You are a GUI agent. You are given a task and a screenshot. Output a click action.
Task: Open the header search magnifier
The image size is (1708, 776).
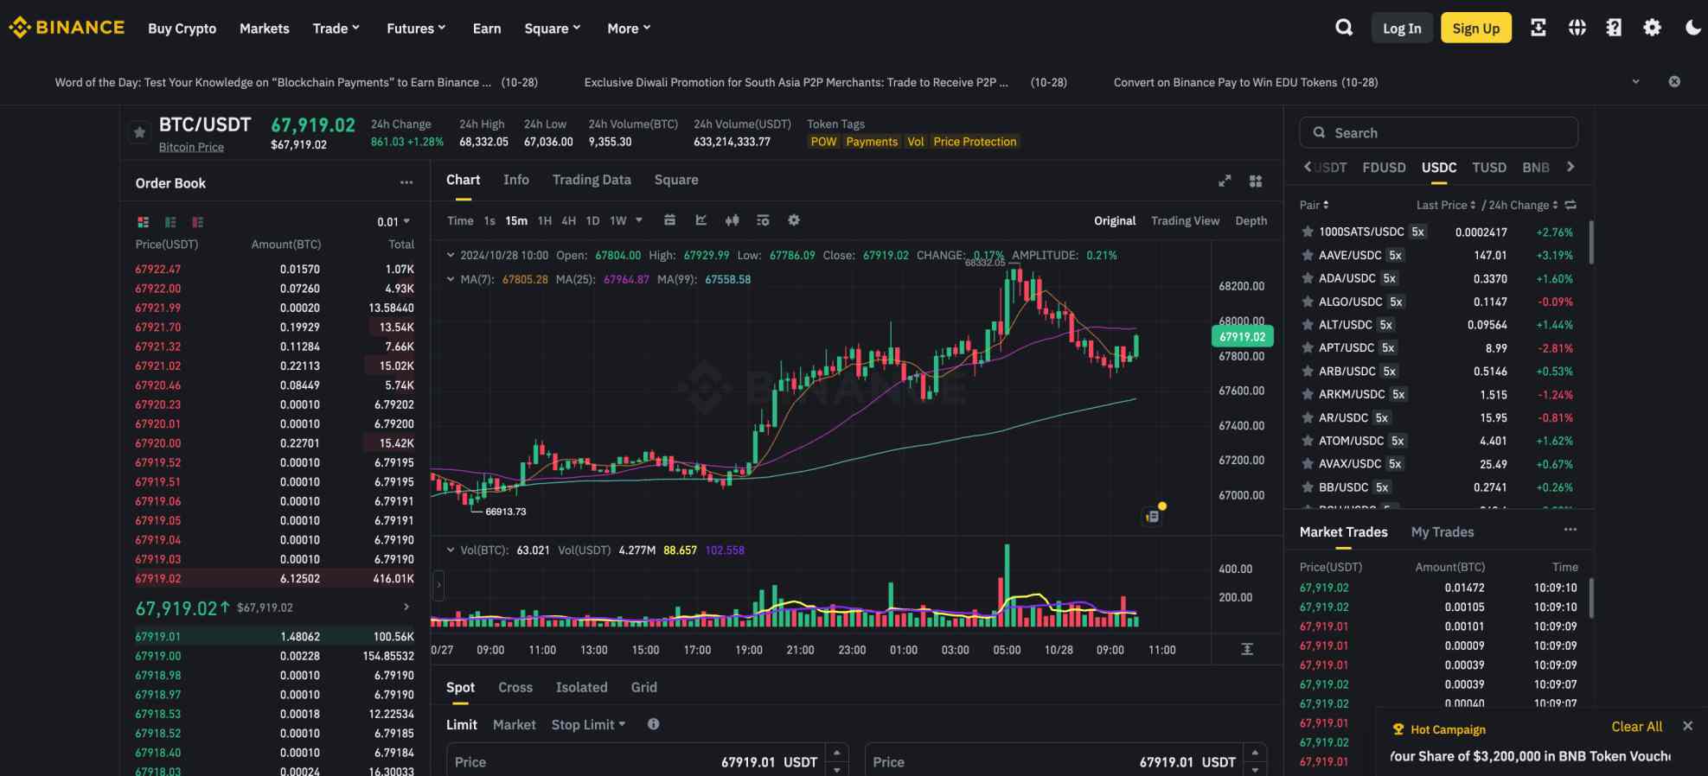click(1344, 28)
